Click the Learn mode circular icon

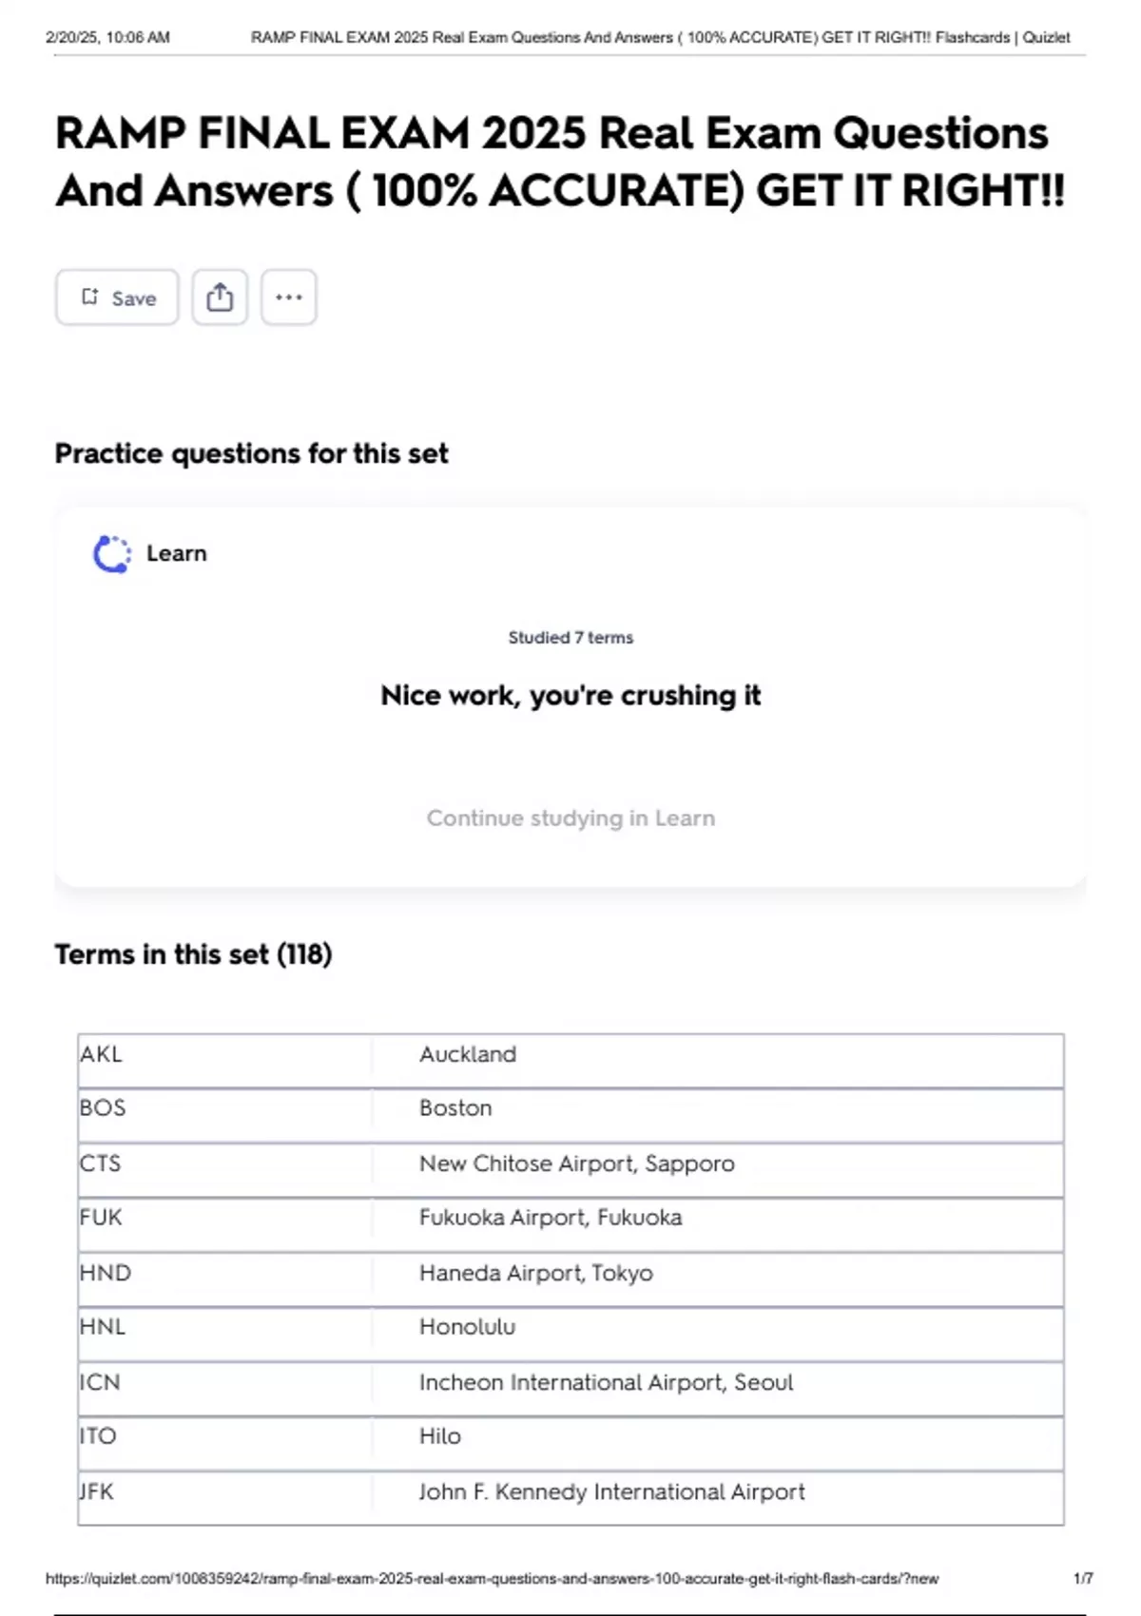[x=111, y=554]
